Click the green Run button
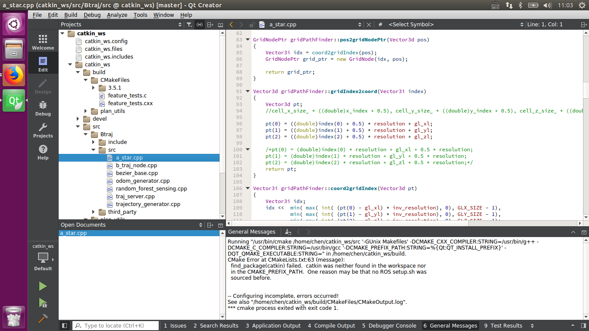 pos(43,286)
